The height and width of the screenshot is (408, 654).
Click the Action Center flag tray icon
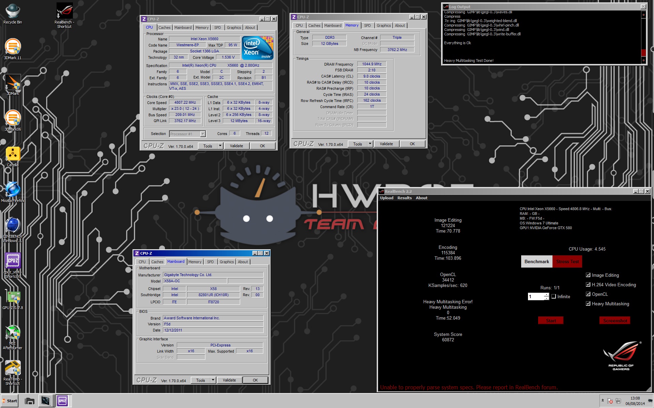[x=610, y=401]
